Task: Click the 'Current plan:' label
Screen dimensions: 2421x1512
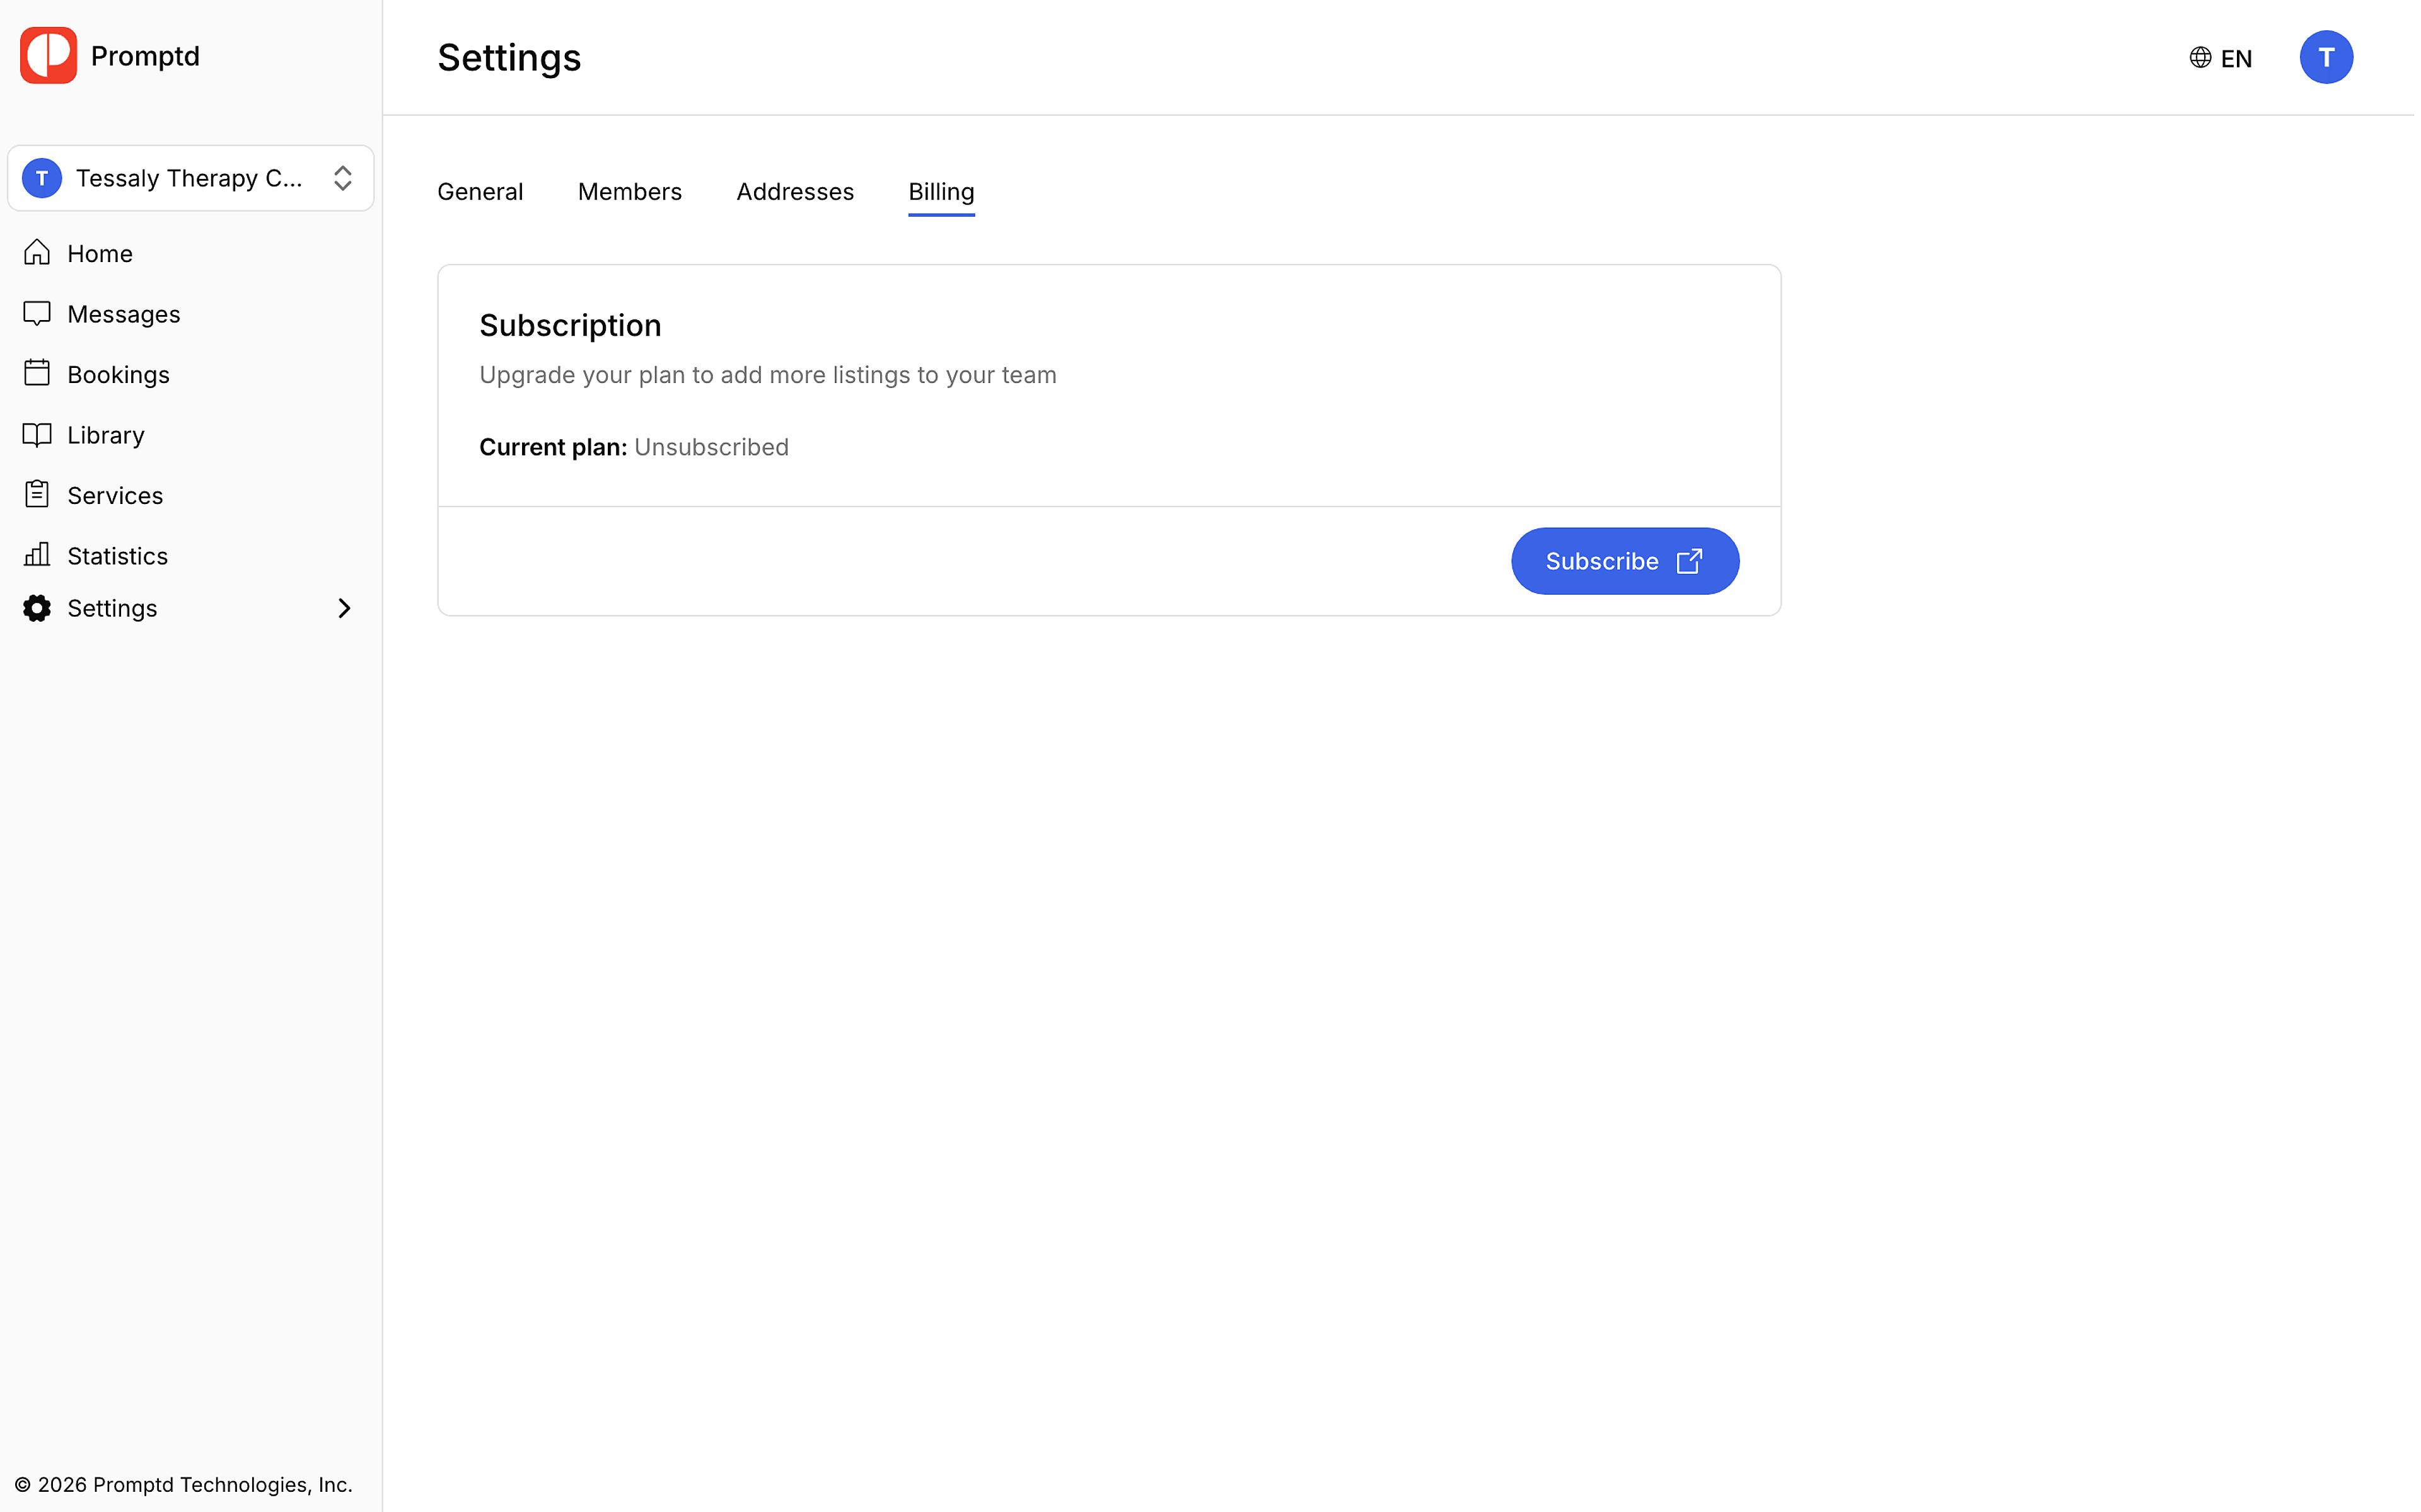Action: click(x=554, y=448)
